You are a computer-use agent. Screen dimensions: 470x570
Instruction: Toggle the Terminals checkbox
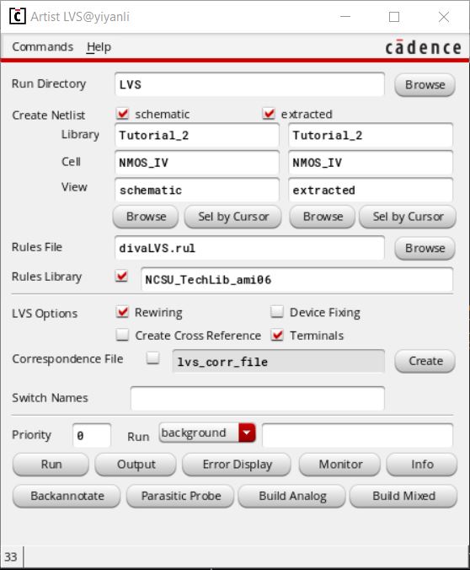point(277,335)
